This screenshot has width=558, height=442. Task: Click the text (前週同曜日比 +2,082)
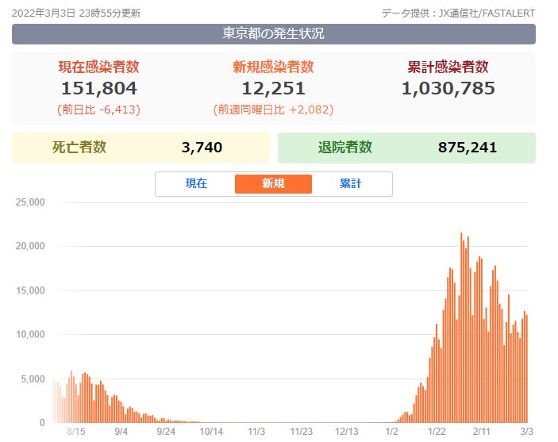pyautogui.click(x=273, y=110)
